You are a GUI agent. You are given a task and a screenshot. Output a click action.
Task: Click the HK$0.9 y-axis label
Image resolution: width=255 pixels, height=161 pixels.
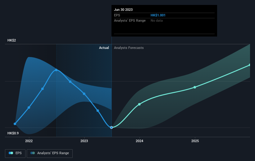tap(13, 133)
